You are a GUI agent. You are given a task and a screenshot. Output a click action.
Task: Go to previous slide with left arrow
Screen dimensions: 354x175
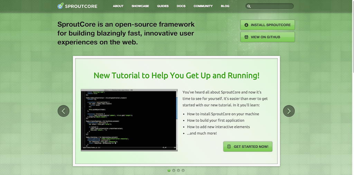coord(64,111)
